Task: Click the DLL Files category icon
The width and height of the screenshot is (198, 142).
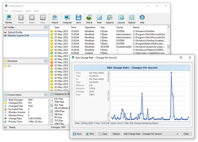Action: coord(52,105)
